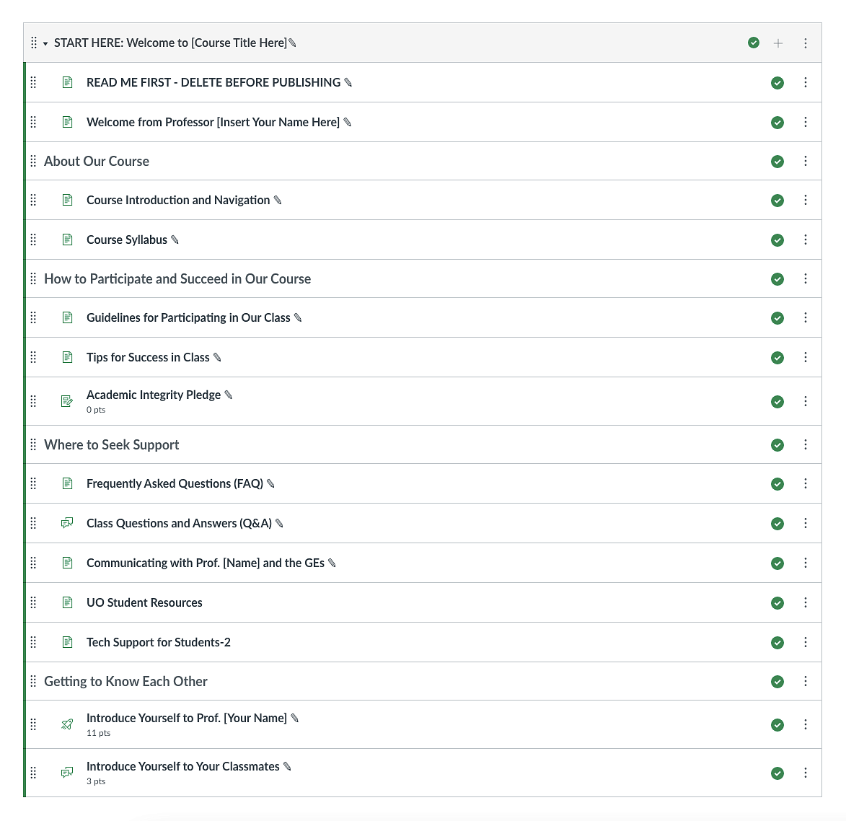Click the How to Participate and Succeed header text
This screenshot has height=821, width=846.
[177, 278]
